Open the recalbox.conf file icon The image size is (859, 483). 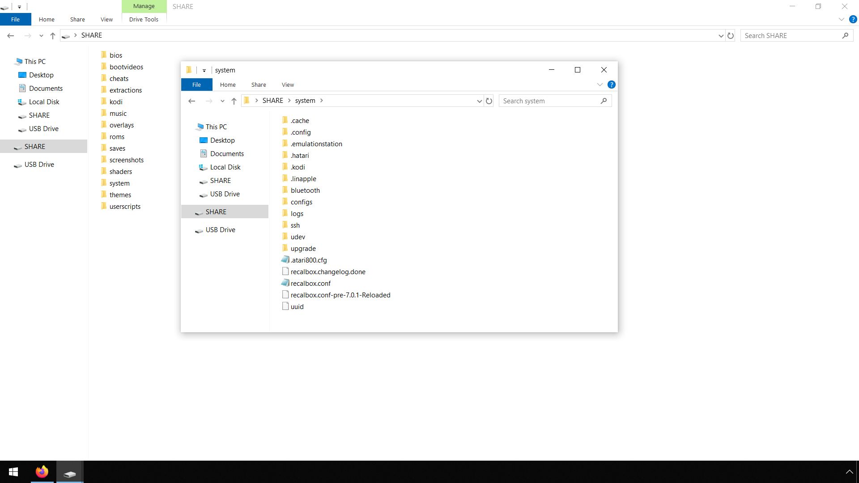285,283
